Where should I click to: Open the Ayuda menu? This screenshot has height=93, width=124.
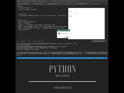click(44, 1)
